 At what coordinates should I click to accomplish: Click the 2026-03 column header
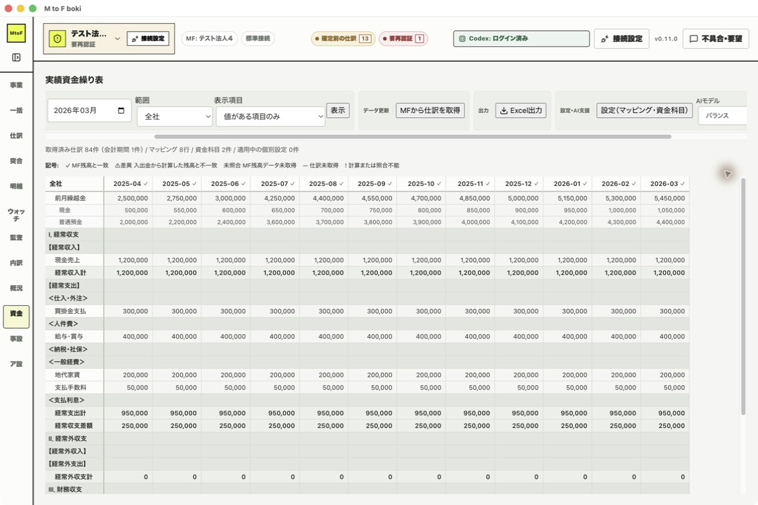665,183
